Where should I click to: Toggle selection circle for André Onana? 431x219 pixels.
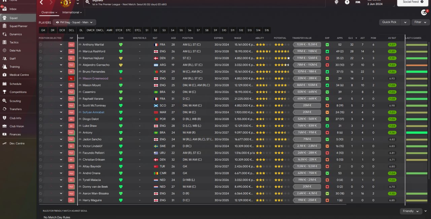click(x=41, y=173)
